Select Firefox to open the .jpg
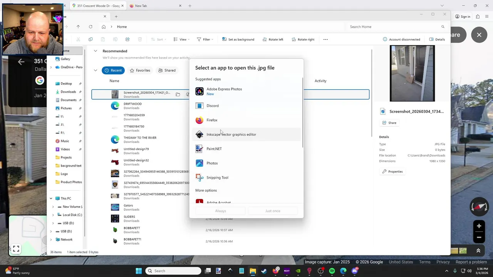The image size is (493, 277). [246, 120]
